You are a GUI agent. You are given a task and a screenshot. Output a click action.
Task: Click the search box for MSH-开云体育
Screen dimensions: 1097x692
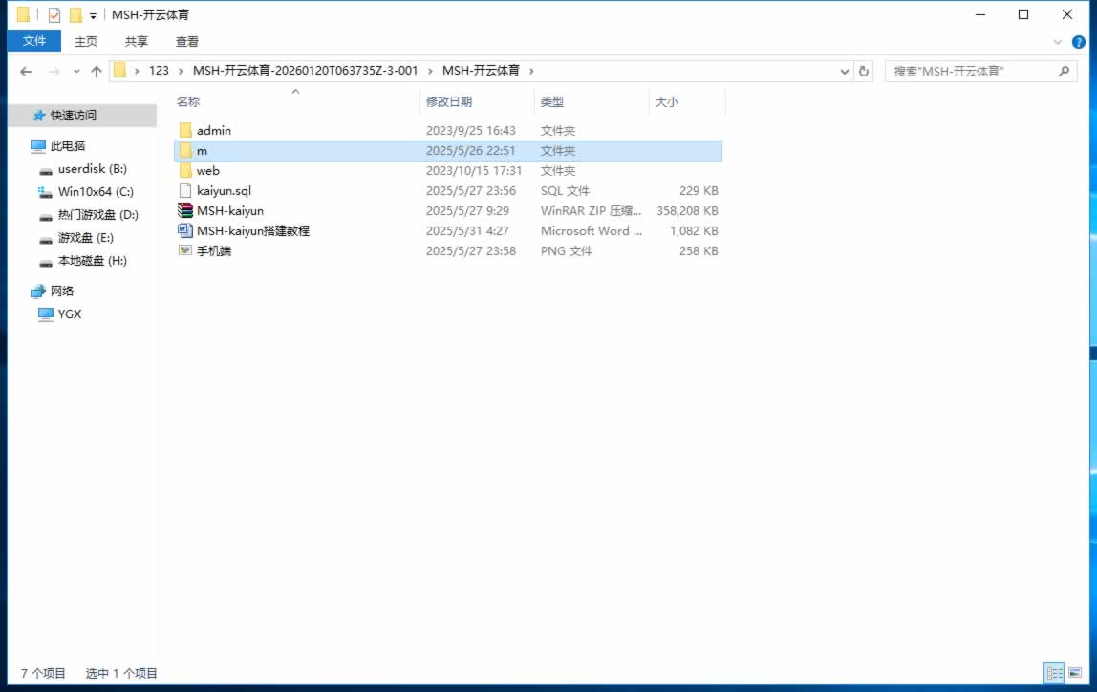click(x=970, y=71)
